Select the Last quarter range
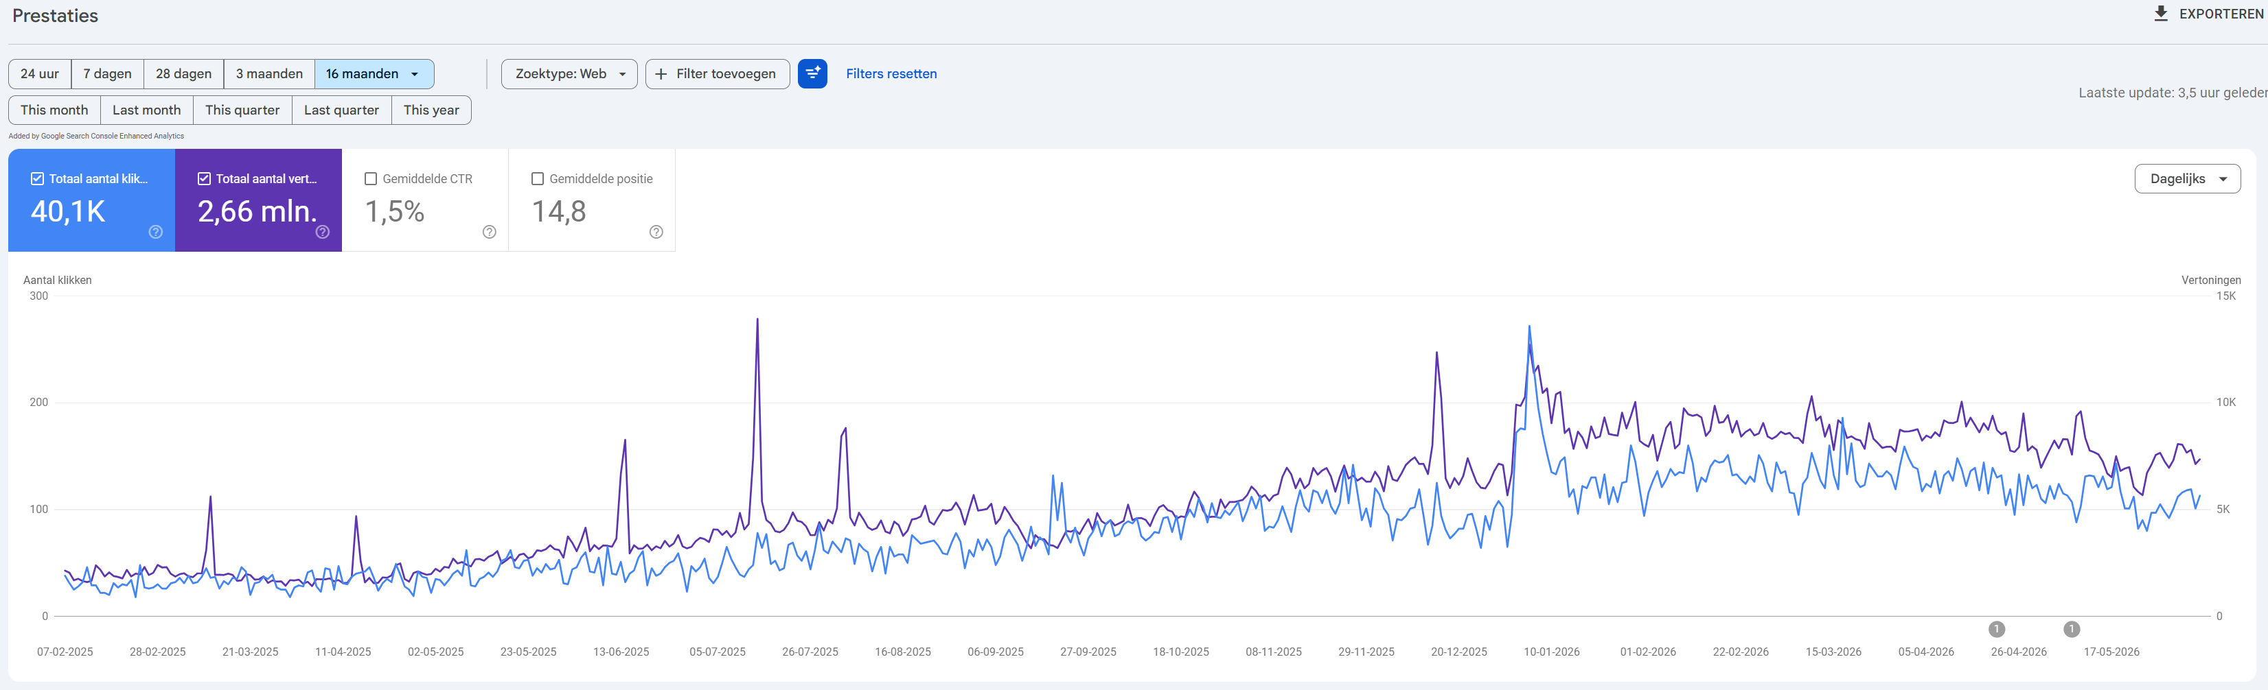 pyautogui.click(x=342, y=110)
